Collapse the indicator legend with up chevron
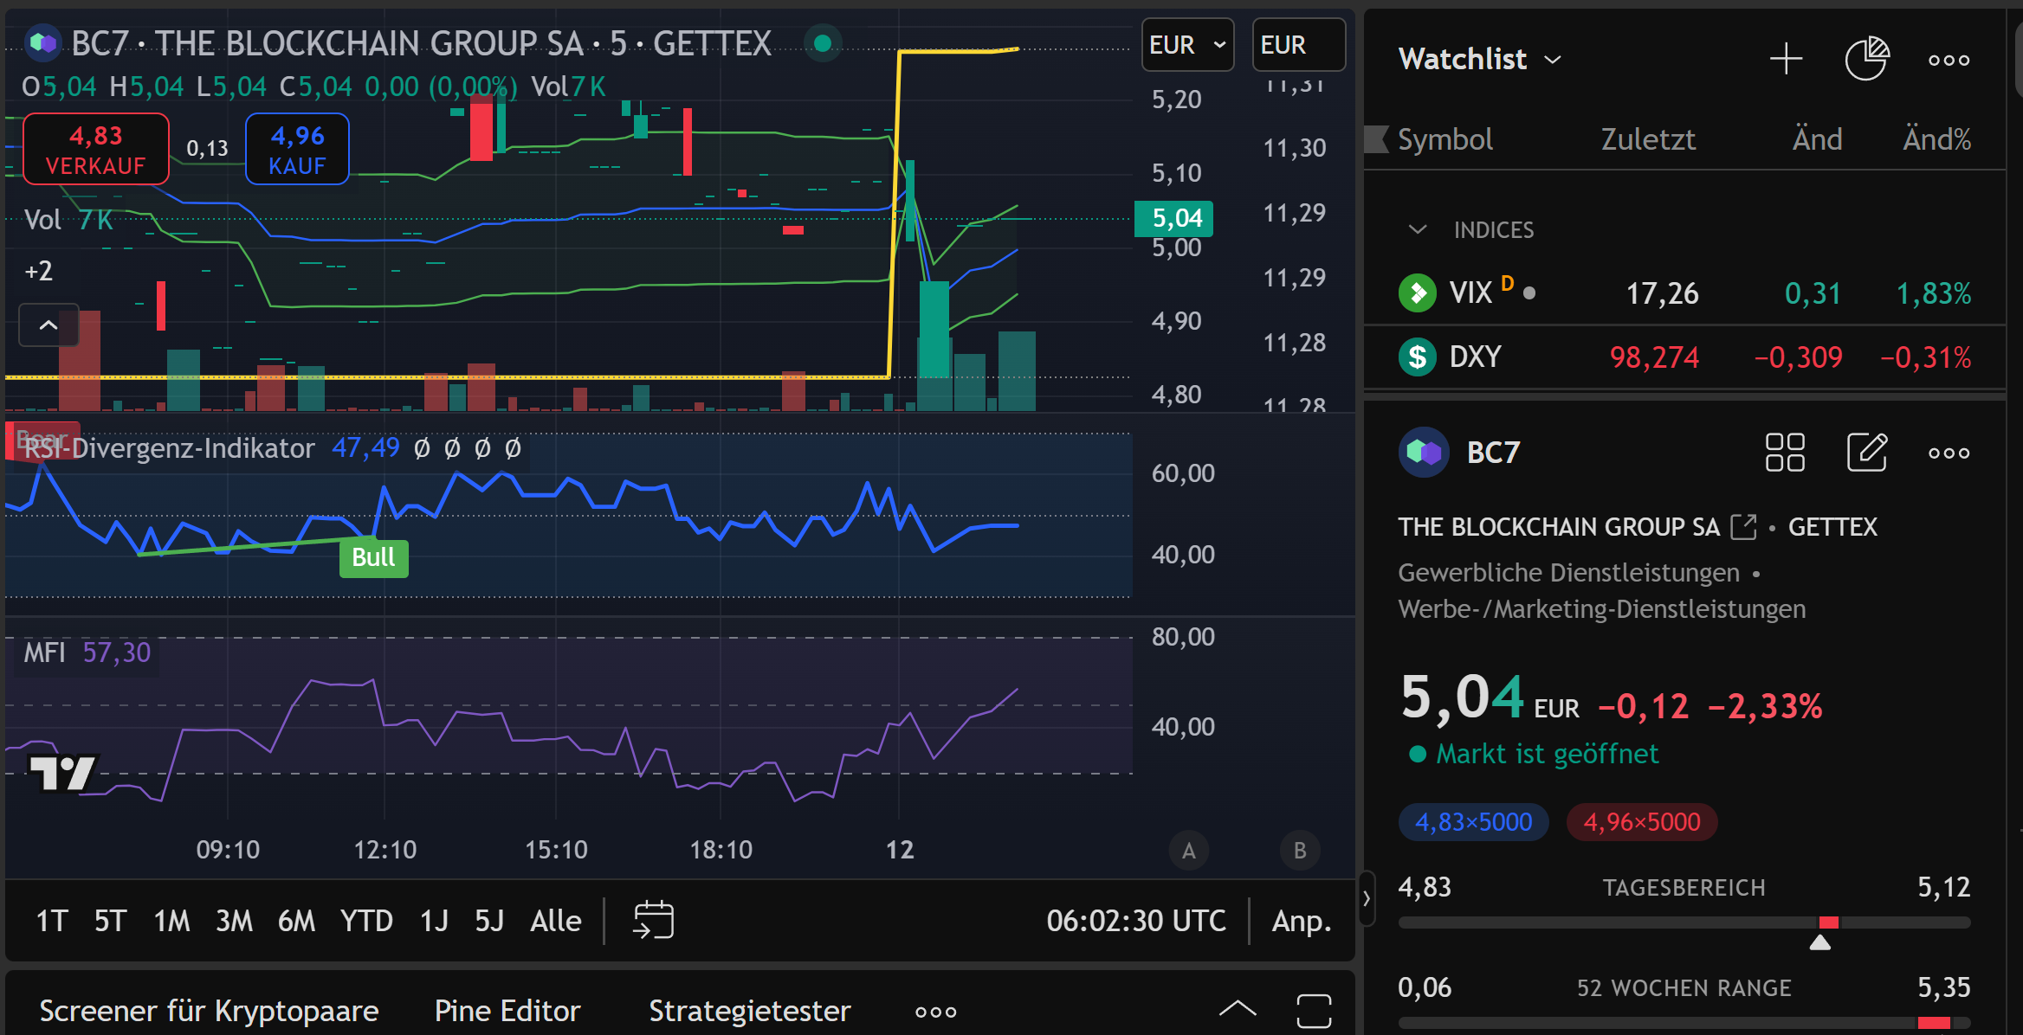 pyautogui.click(x=48, y=325)
